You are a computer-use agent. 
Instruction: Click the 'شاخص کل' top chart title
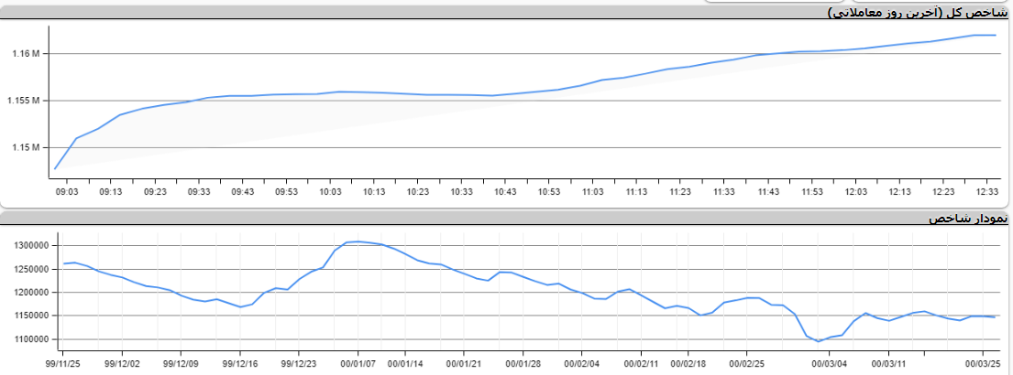[x=917, y=12]
